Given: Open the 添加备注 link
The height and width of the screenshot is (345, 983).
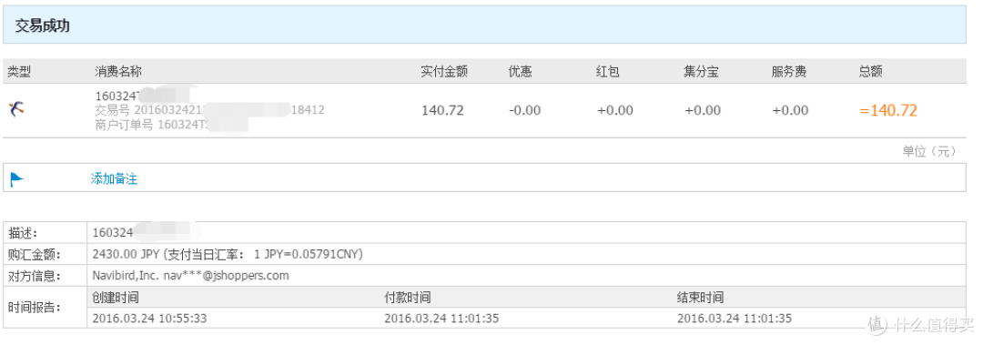Looking at the screenshot, I should pyautogui.click(x=114, y=178).
